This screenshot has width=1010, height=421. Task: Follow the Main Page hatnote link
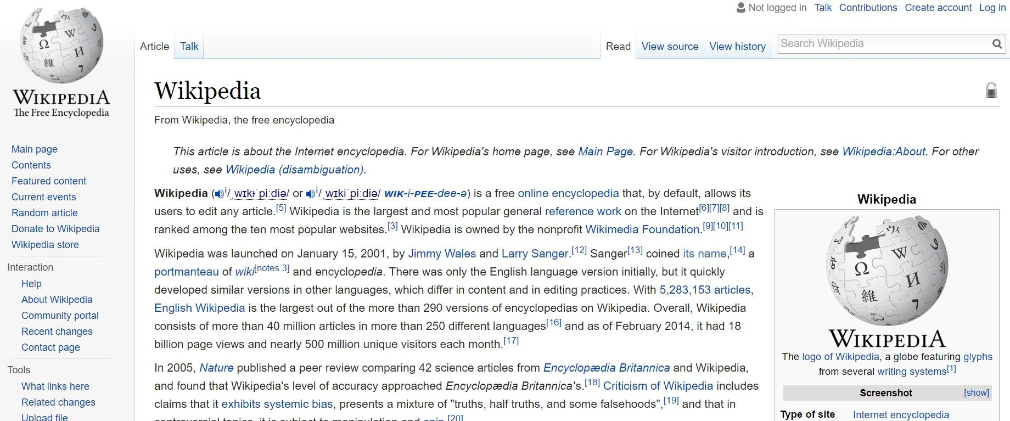(x=605, y=151)
